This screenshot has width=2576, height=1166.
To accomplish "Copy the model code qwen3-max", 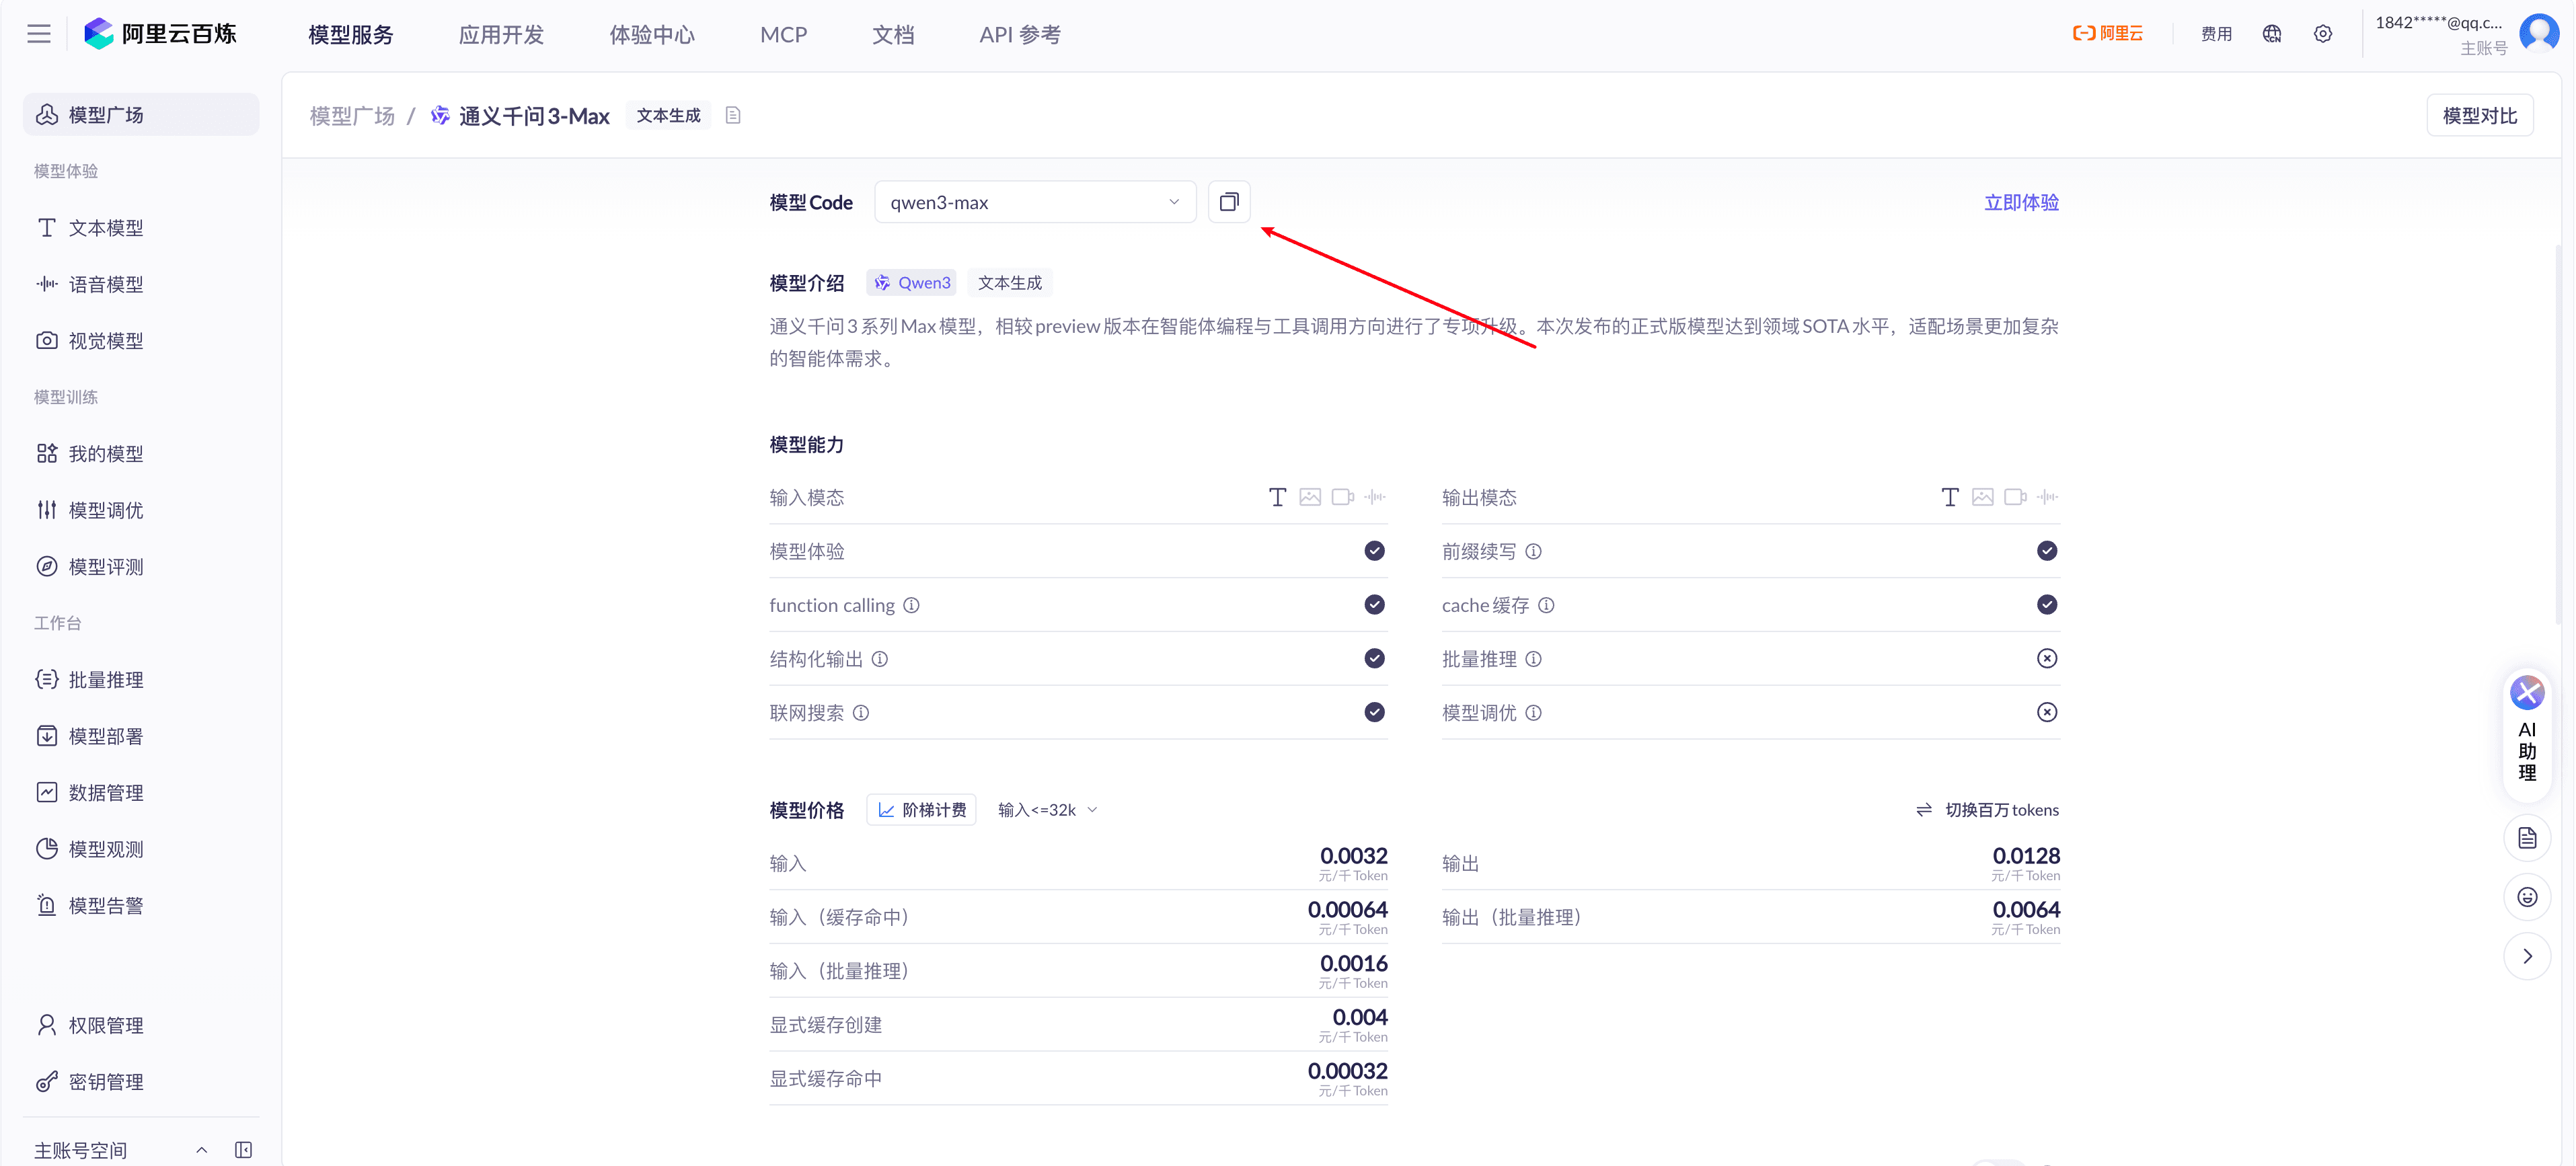I will (1229, 201).
